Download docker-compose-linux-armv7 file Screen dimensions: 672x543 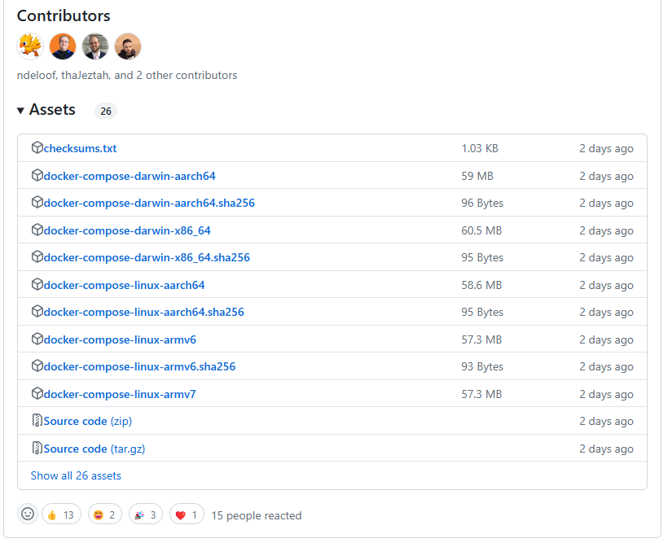pos(120,394)
